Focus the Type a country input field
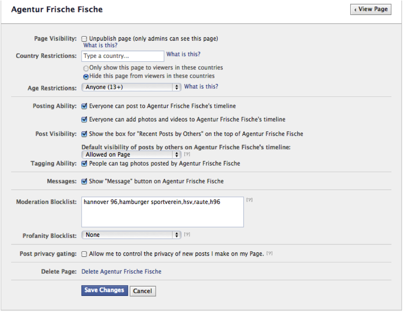This screenshot has width=409, height=313. pos(123,56)
